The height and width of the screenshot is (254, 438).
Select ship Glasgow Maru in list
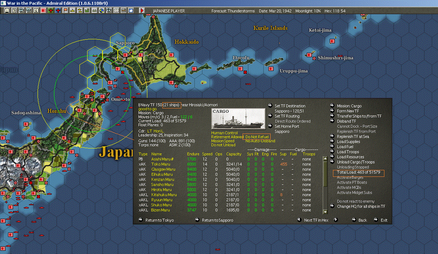point(163,169)
